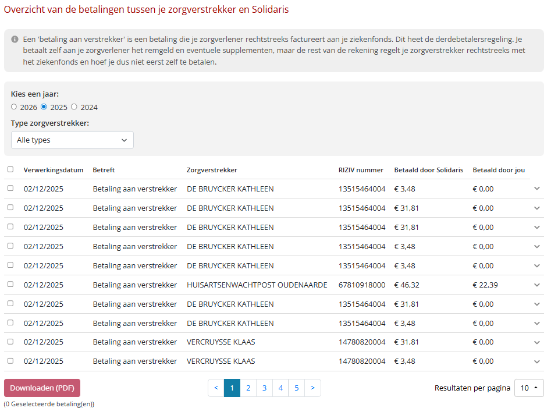Click the Downloaden (PDF) button
Screen dimensions: 551x415
click(x=42, y=388)
